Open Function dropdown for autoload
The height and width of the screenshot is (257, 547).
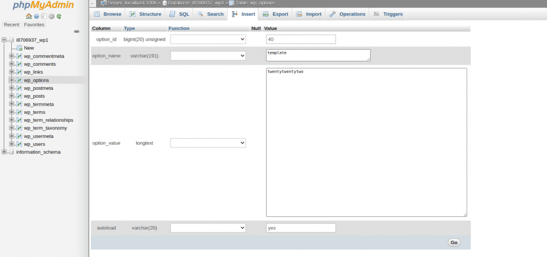(208, 228)
